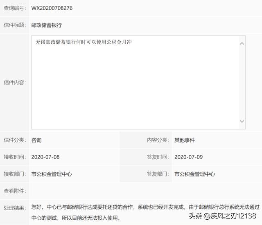Click the letter category value 咨询
Screen dimensions: 262x225
[36, 140]
